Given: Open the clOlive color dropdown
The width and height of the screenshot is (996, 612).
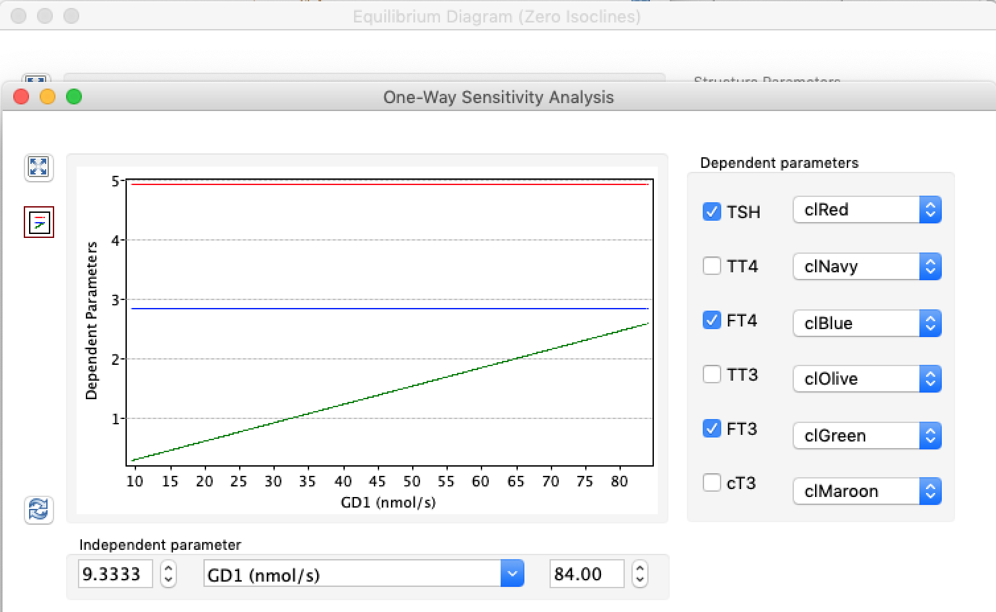Looking at the screenshot, I should (x=867, y=379).
